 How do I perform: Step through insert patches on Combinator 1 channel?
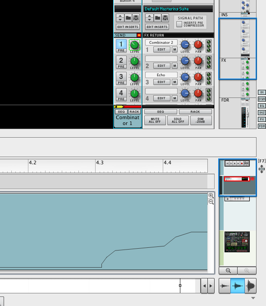120,18
